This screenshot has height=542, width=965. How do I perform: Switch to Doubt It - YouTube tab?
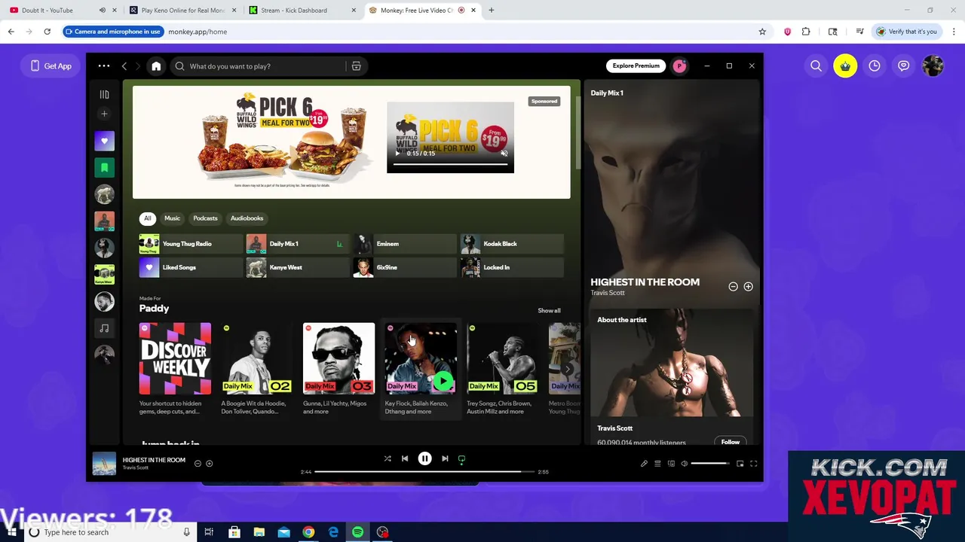[62, 11]
